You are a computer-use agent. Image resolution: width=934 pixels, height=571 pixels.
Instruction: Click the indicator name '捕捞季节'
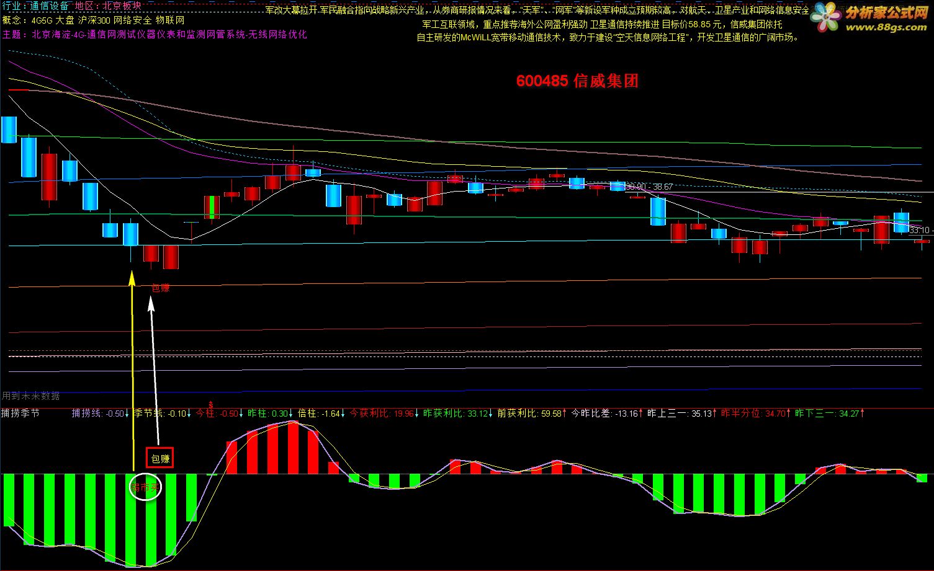(x=20, y=413)
